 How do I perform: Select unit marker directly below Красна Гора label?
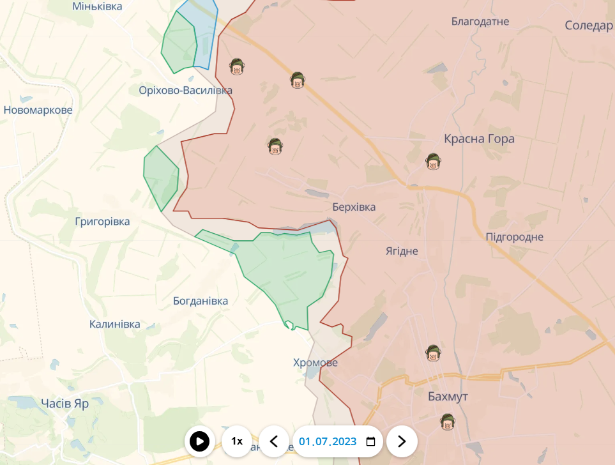433,161
